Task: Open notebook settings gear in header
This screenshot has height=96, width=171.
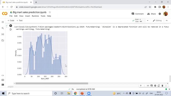Action: pos(160,14)
